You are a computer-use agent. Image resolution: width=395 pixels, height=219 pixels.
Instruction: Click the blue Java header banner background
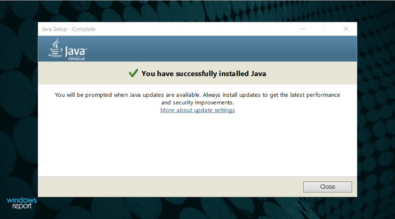coord(219,48)
